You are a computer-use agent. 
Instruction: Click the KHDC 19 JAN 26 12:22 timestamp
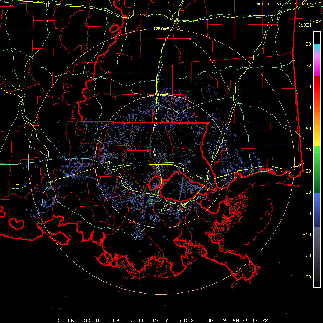236,320
